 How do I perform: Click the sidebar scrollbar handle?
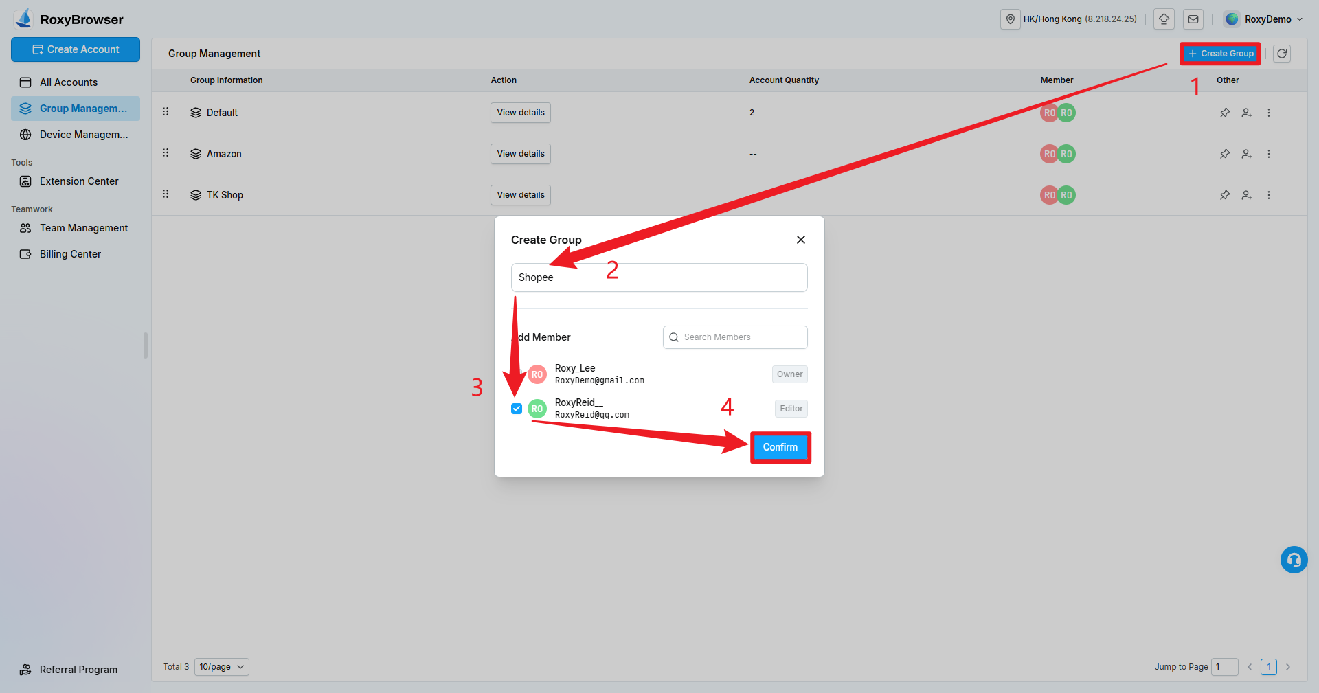tap(146, 345)
